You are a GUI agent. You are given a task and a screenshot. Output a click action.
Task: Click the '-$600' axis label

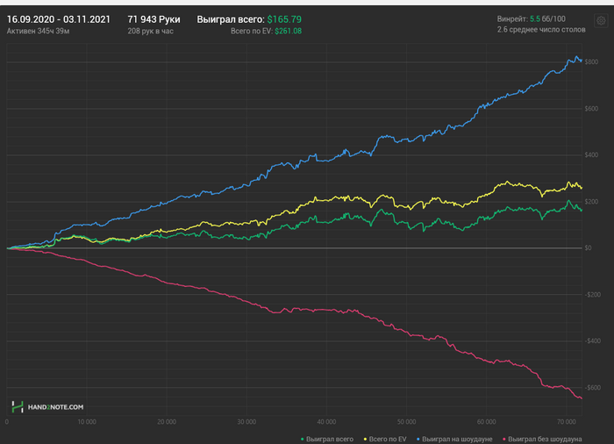(592, 388)
